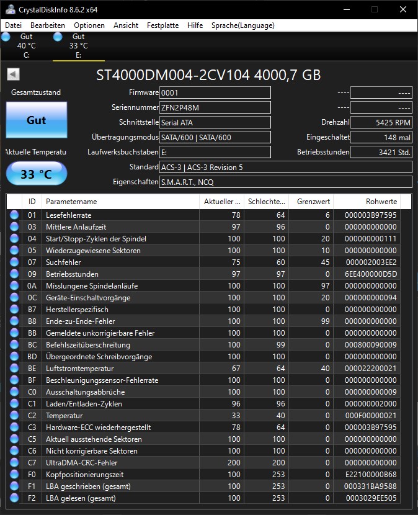This screenshot has height=515, width=418.
Task: Click the Gut health status button
Action: [x=37, y=120]
